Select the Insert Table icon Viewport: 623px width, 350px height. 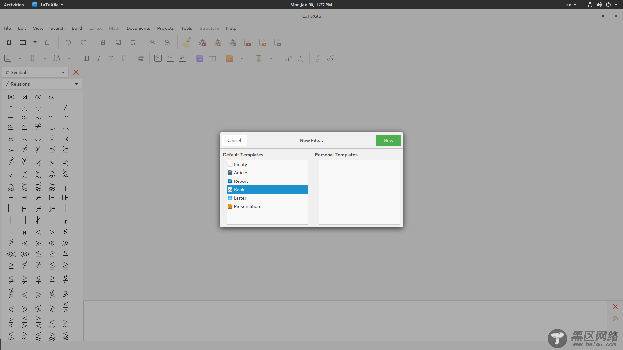coord(212,59)
